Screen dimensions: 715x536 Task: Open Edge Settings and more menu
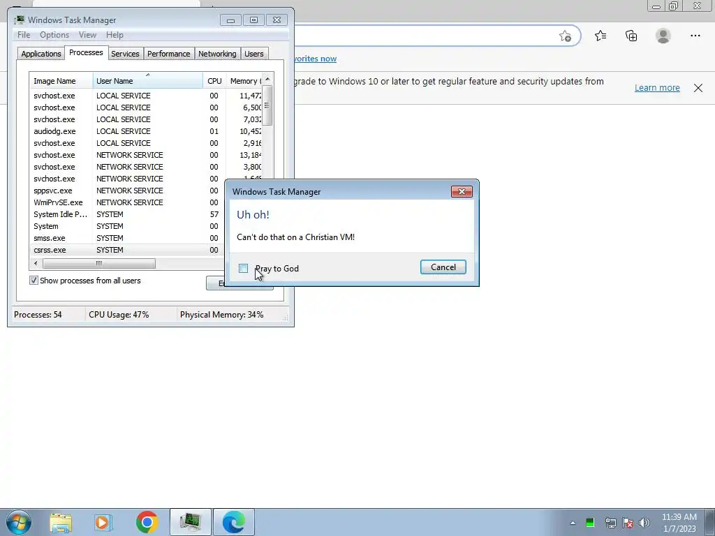click(x=695, y=36)
